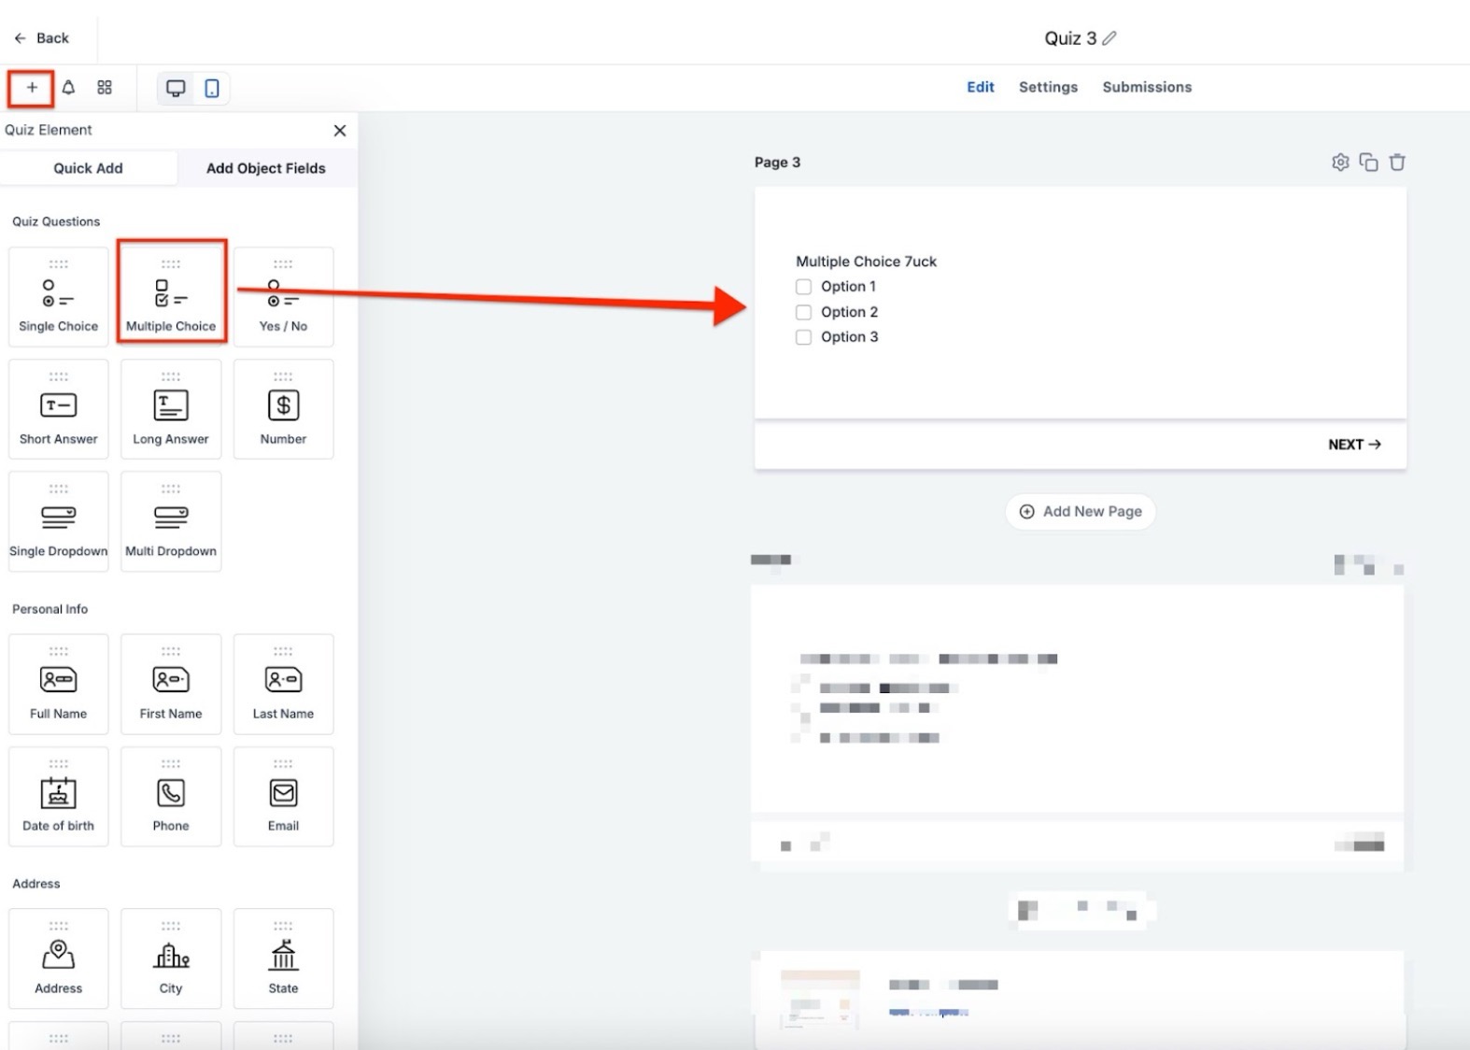Switch to desktop preview view
This screenshot has height=1050, width=1470.
[176, 89]
